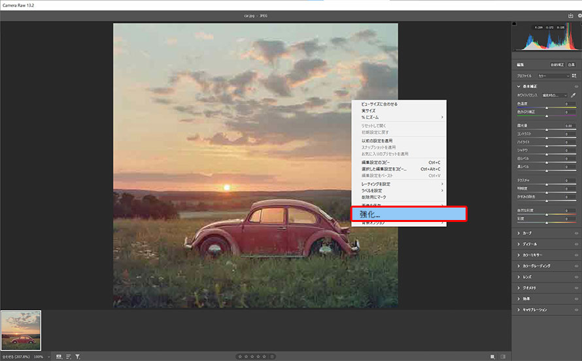
Task: Click the save image icon at top right
Action: [570, 15]
